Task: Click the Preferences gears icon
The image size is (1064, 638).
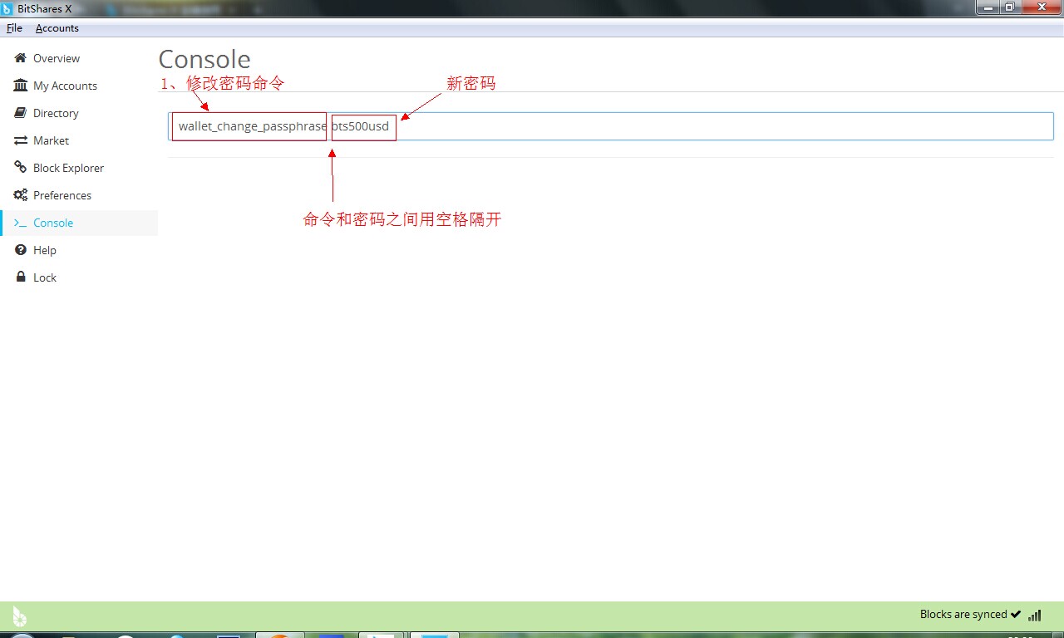Action: [21, 195]
